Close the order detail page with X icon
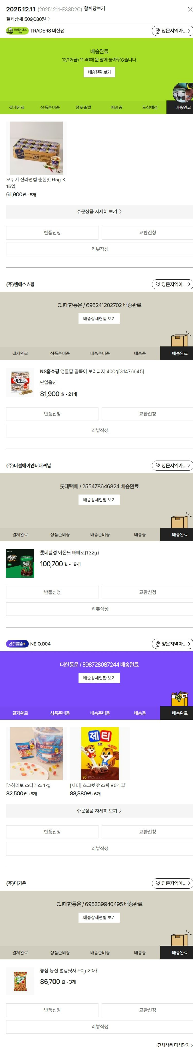This screenshot has height=1060, width=193. (x=189, y=10)
